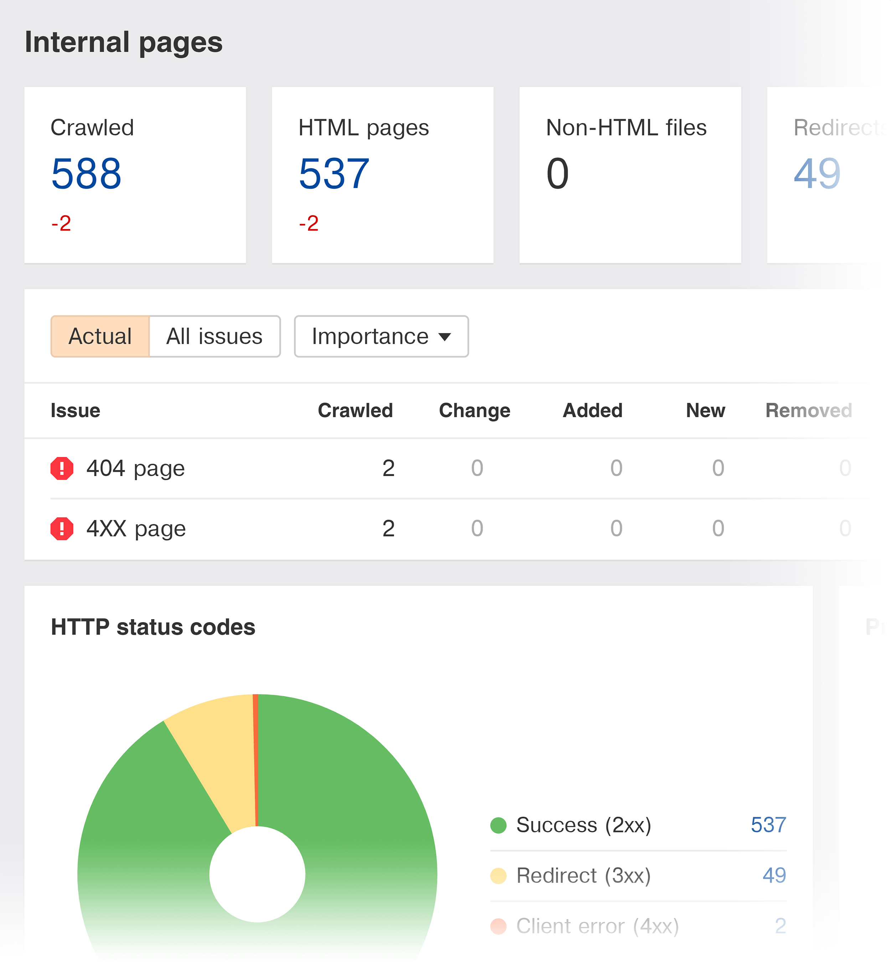
Task: Click Crawled value 2 in 4XX page row
Action: coord(388,529)
